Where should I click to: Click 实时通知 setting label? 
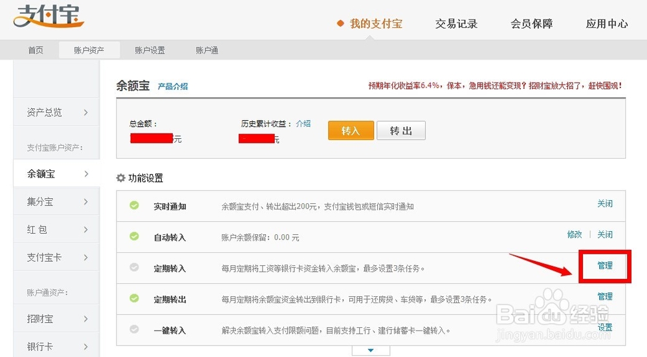coord(170,207)
